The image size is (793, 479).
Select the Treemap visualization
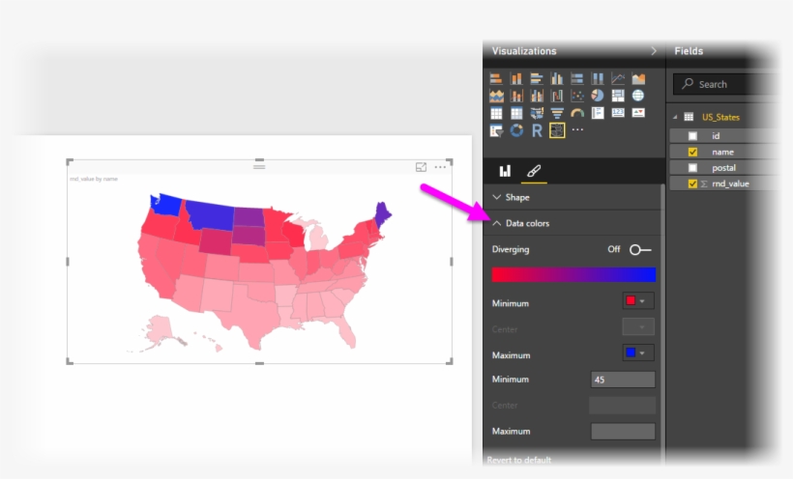[x=618, y=96]
